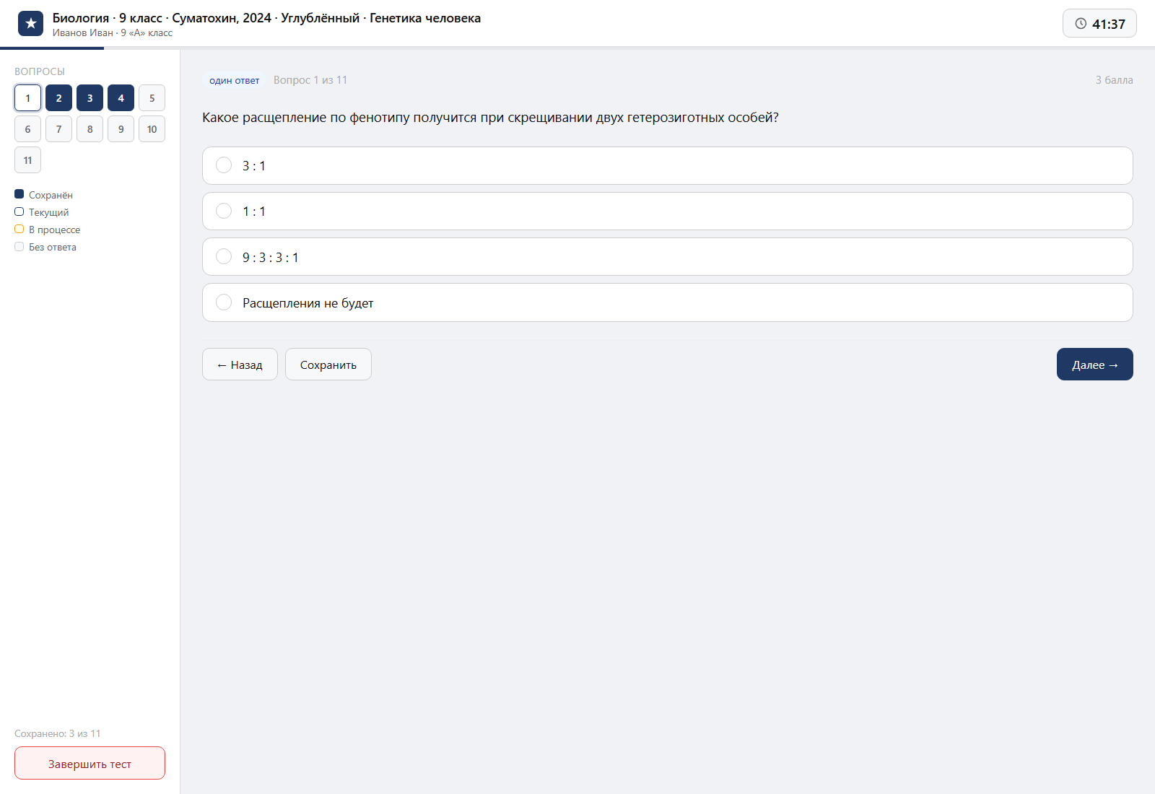The width and height of the screenshot is (1155, 794).
Task: Select current question 1 tile
Action: pos(27,98)
